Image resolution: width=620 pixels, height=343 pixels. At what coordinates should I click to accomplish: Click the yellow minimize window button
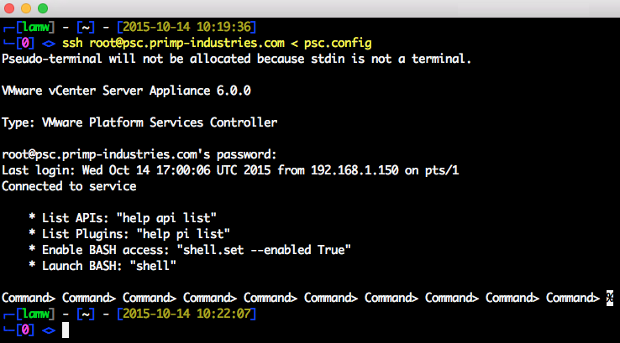coord(26,8)
